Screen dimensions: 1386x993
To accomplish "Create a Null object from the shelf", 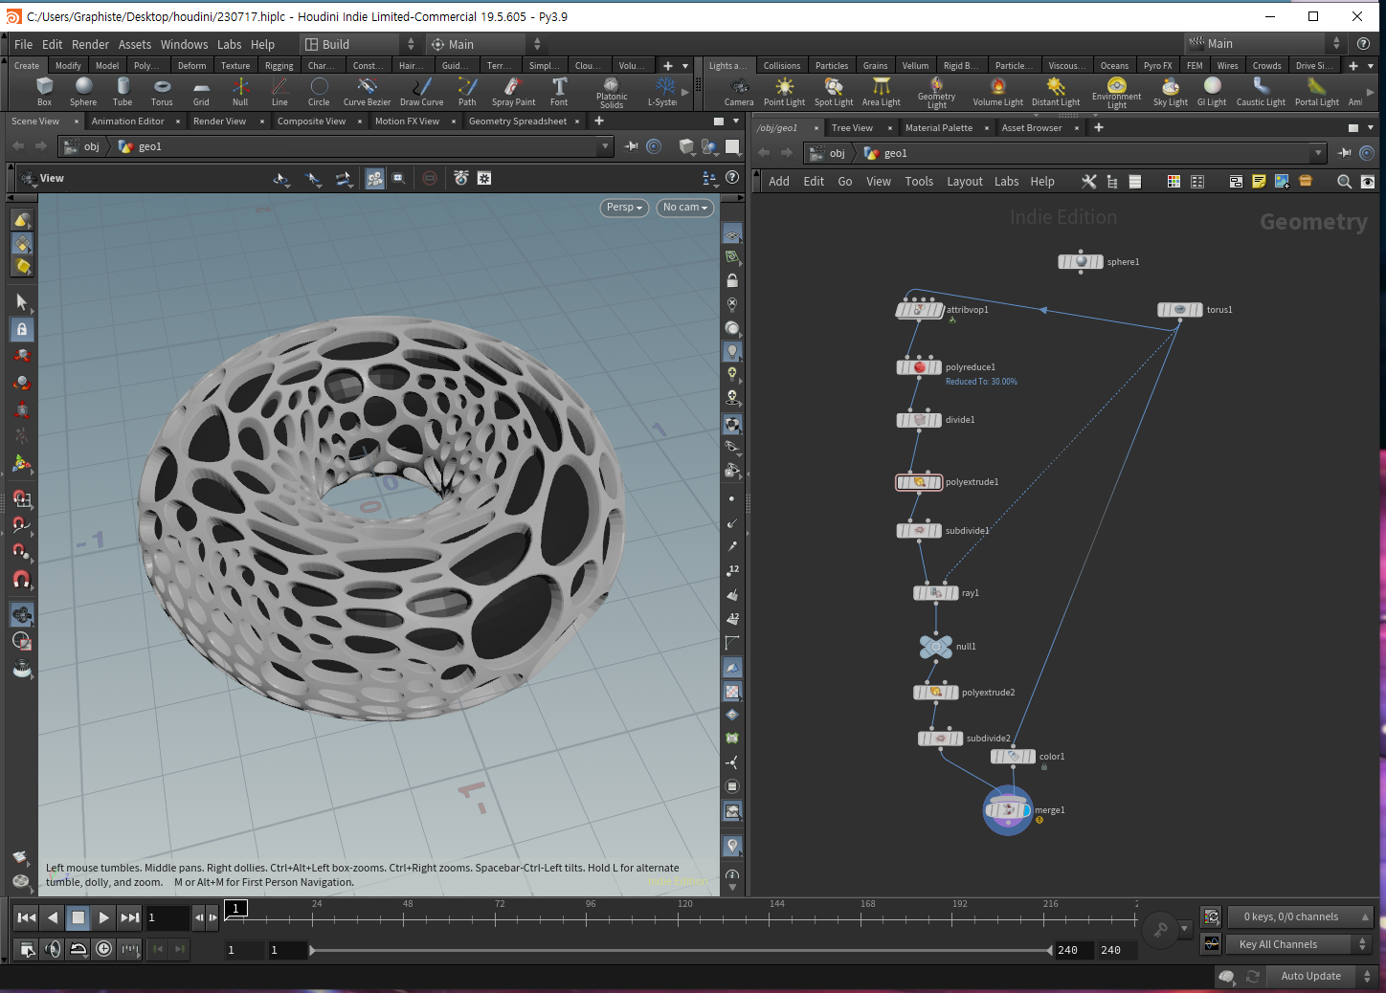I will (x=240, y=92).
